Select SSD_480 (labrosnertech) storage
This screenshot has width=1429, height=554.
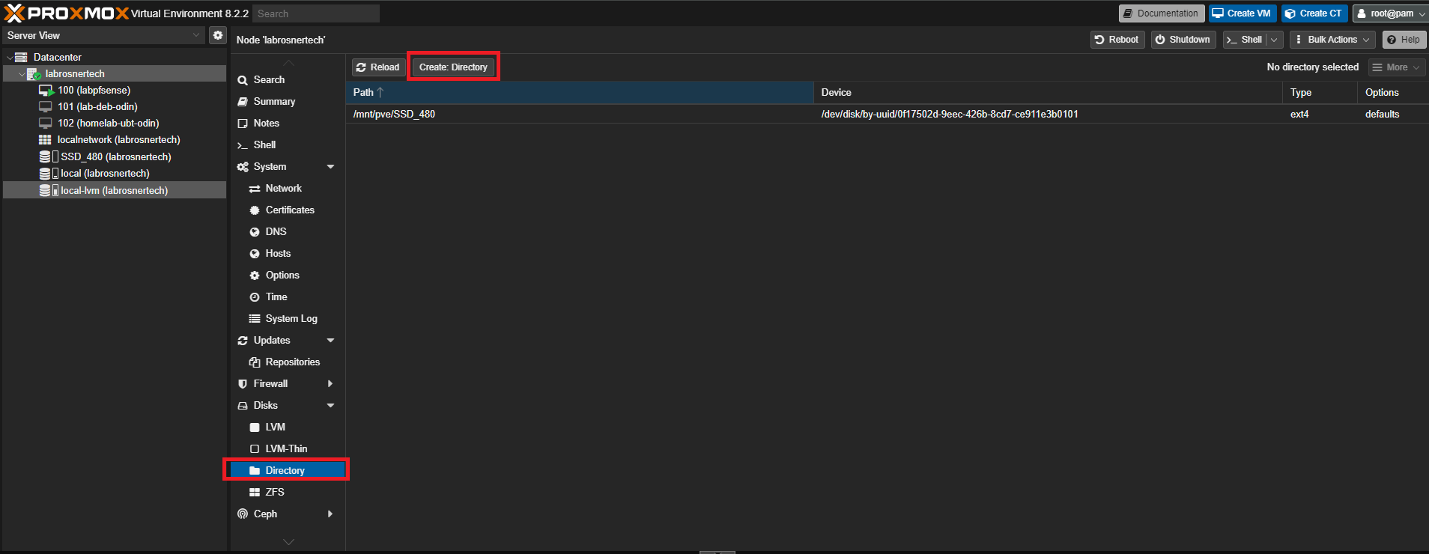[115, 156]
